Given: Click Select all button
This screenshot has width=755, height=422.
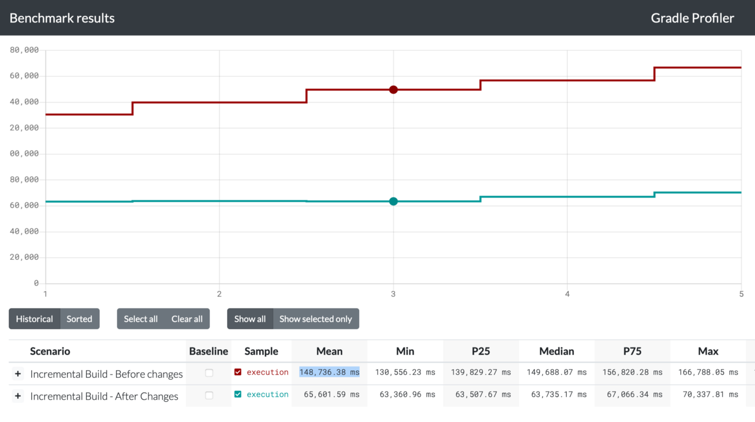Looking at the screenshot, I should [x=141, y=319].
